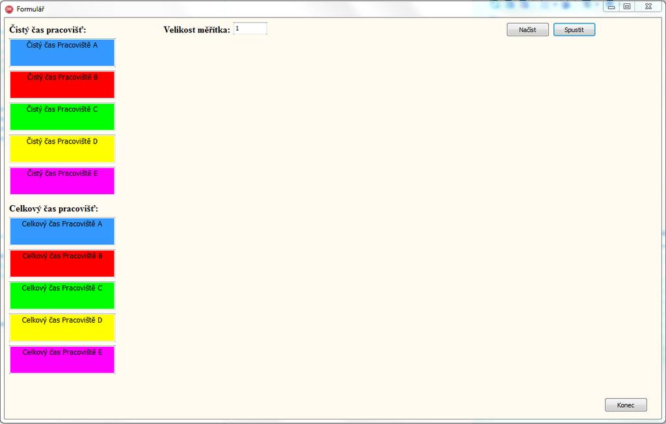
Task: Select the green Čistý čas Pracoviště C box
Action: coord(62,117)
